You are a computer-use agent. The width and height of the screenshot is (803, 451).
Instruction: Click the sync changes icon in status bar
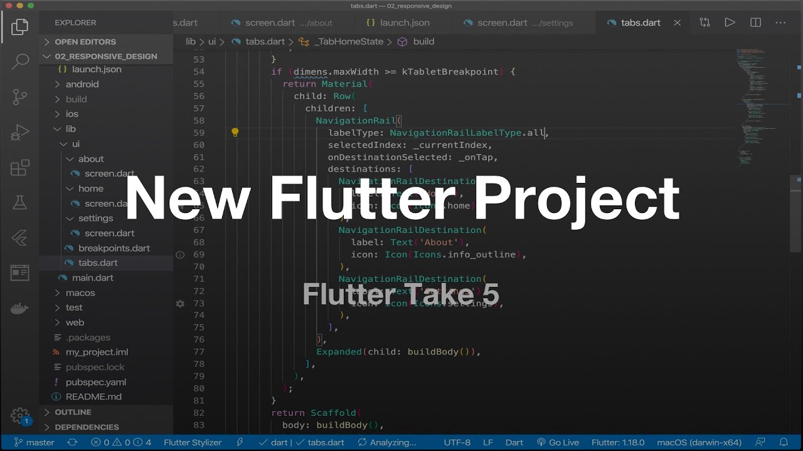[72, 442]
